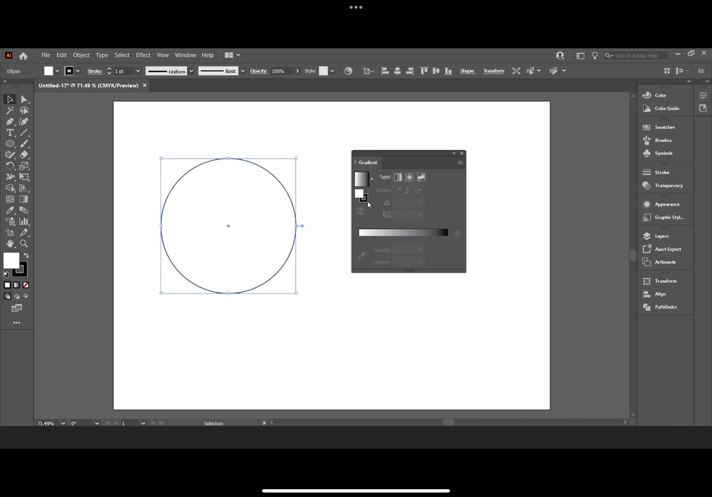Open the Swatches panel
712x497 pixels.
point(665,127)
